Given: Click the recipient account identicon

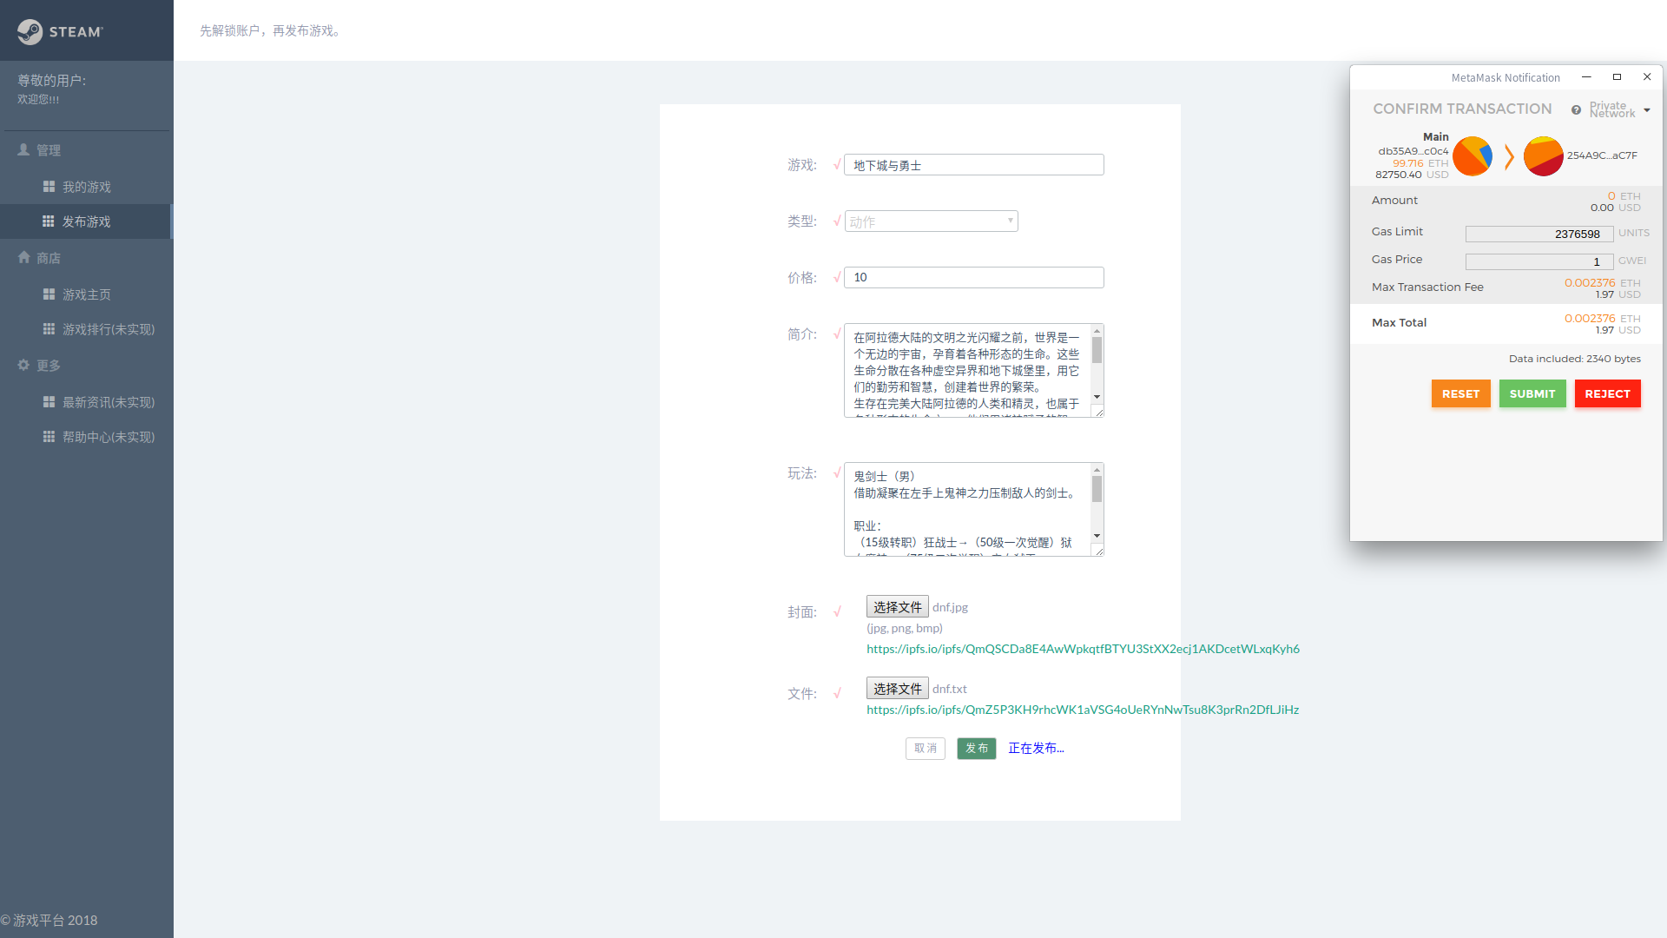Looking at the screenshot, I should [x=1543, y=156].
